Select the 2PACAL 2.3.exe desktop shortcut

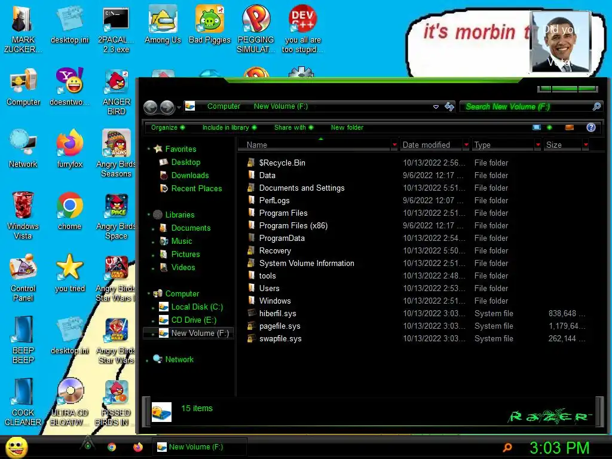[x=116, y=28]
